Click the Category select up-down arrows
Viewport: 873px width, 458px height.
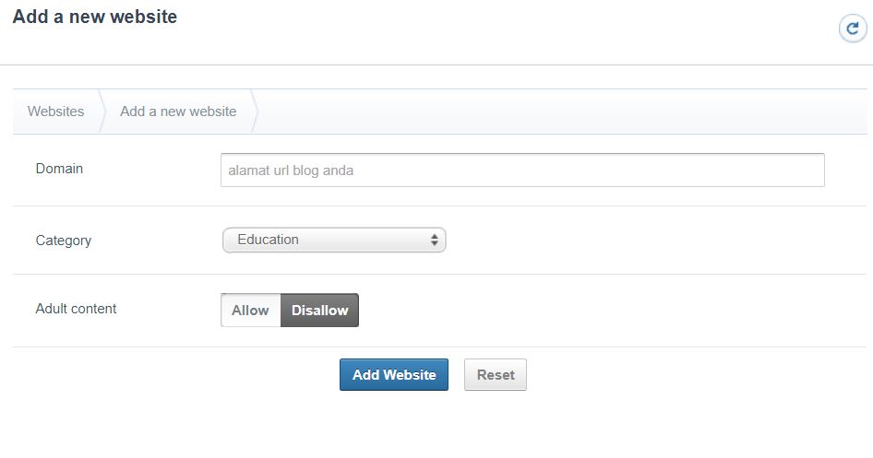[x=434, y=240]
